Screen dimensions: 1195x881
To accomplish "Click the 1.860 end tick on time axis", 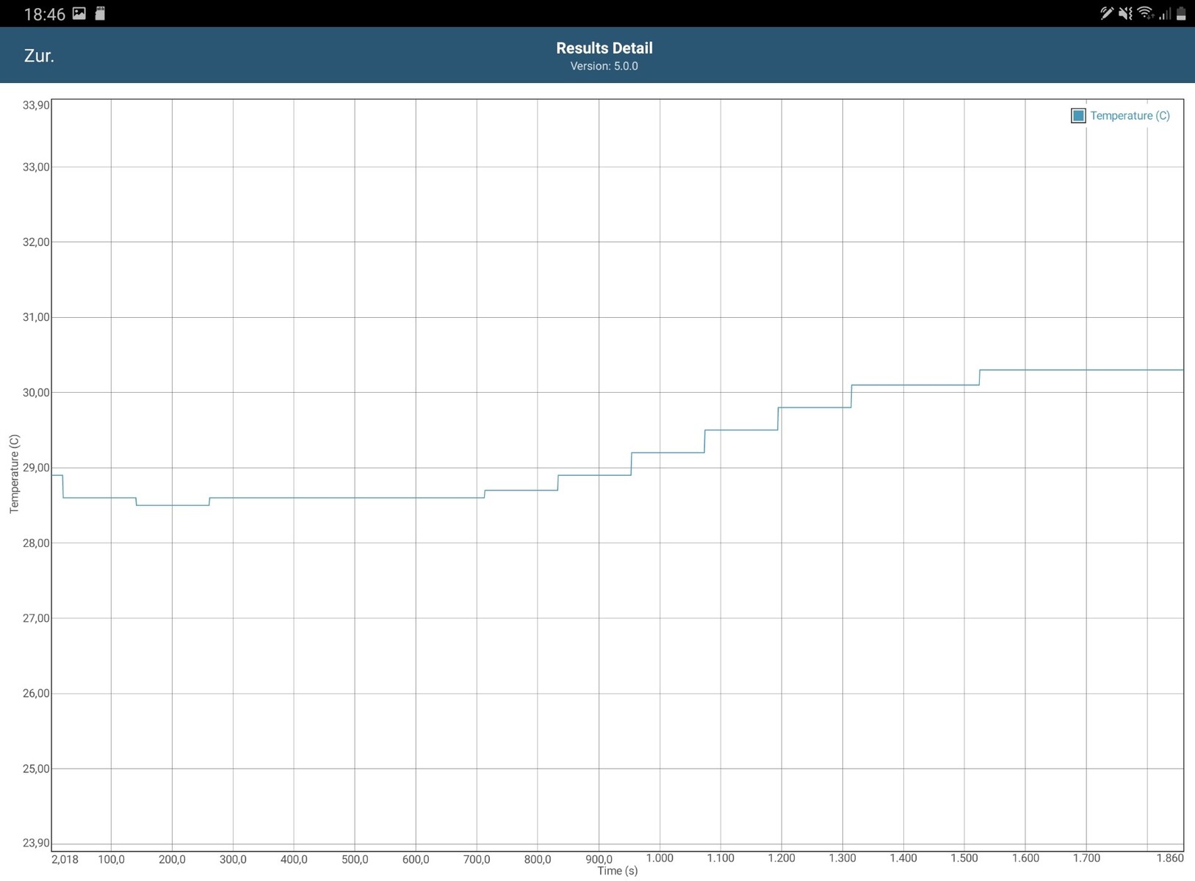I will coord(1169,858).
